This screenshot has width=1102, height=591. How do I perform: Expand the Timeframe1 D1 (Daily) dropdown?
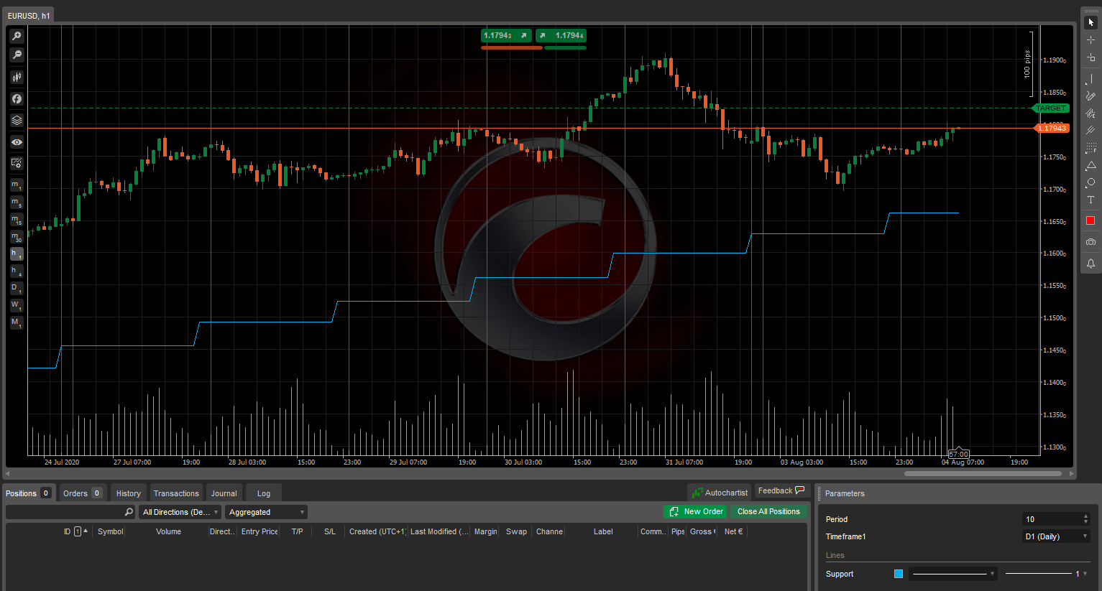[1056, 536]
